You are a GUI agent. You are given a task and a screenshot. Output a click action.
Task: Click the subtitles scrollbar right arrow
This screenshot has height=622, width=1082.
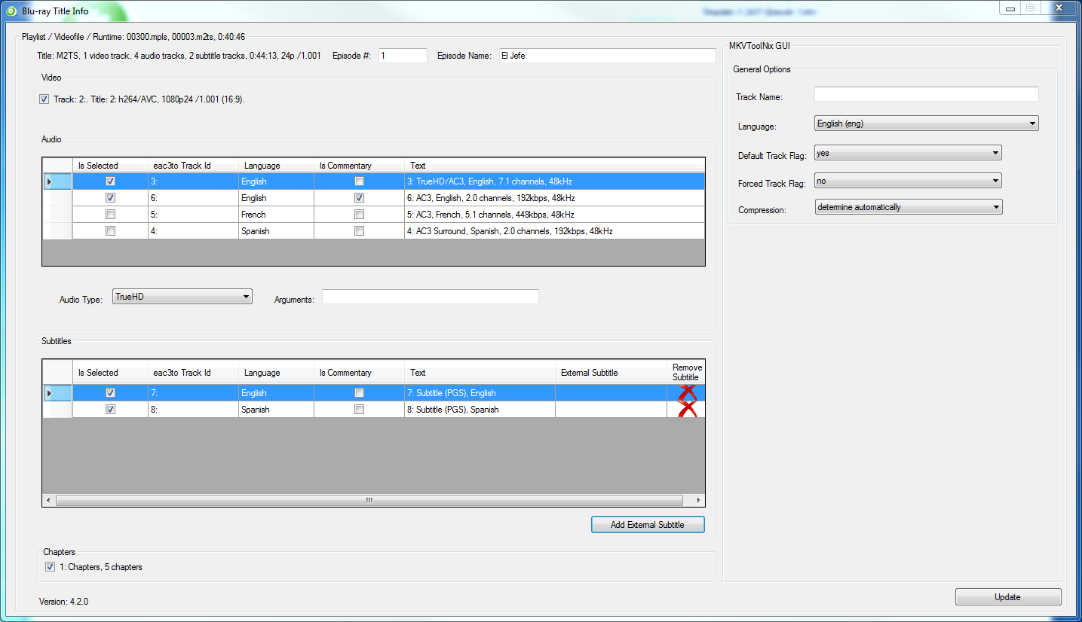pos(698,500)
